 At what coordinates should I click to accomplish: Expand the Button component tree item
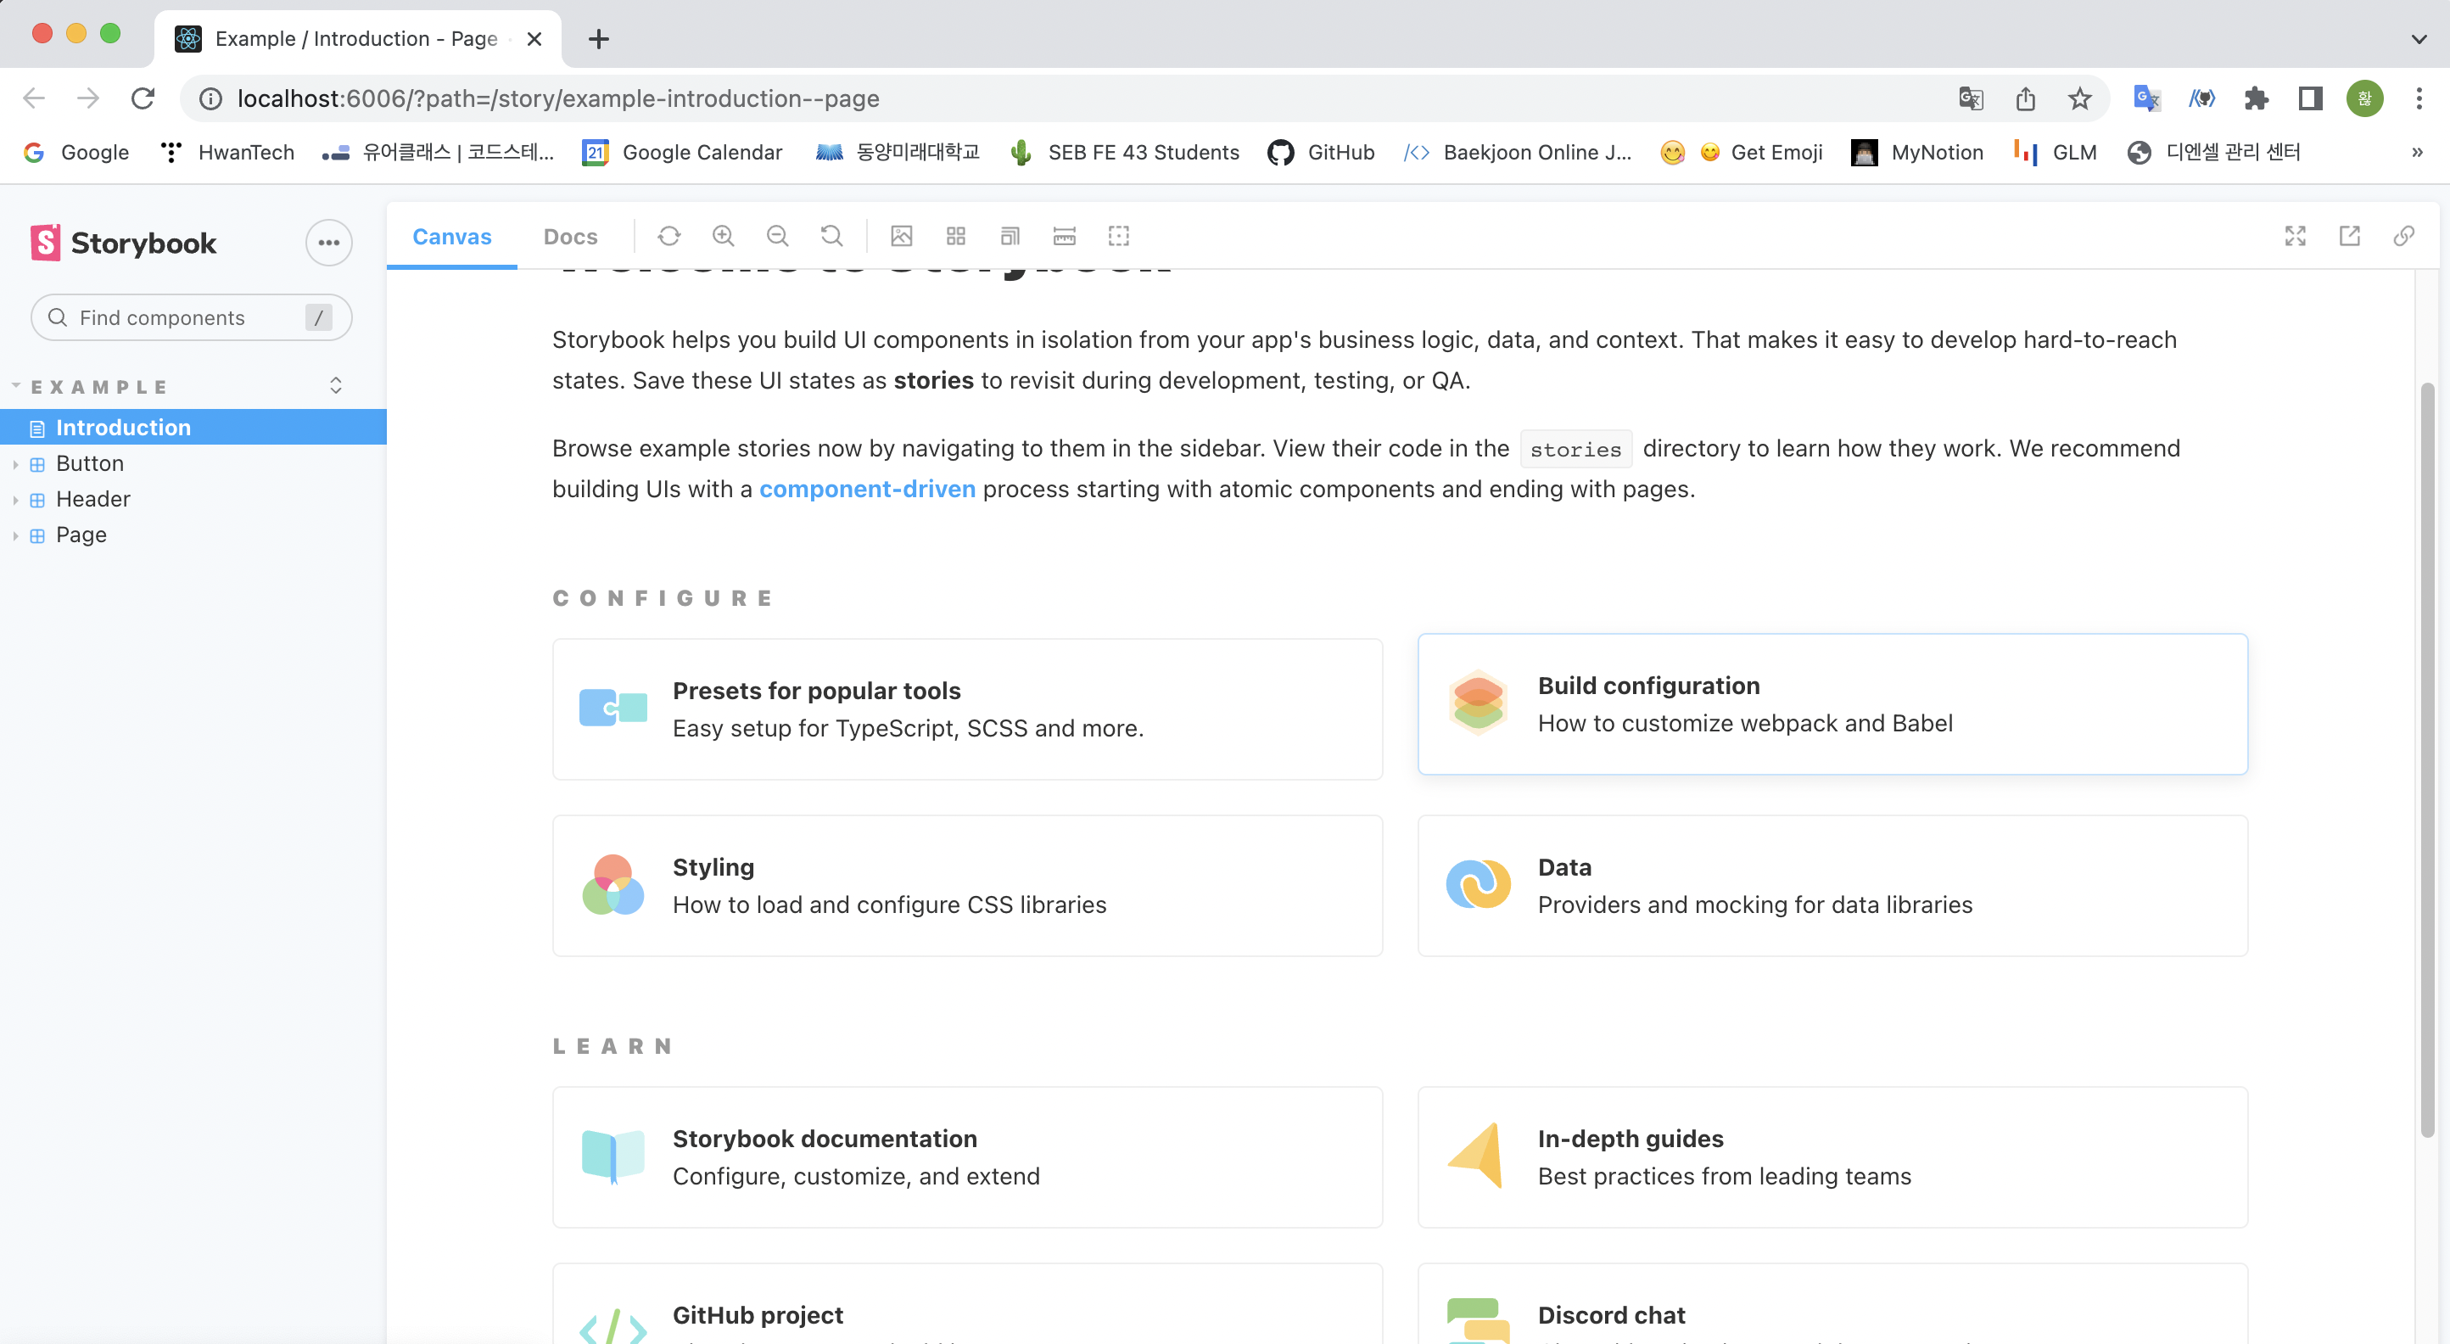[88, 463]
